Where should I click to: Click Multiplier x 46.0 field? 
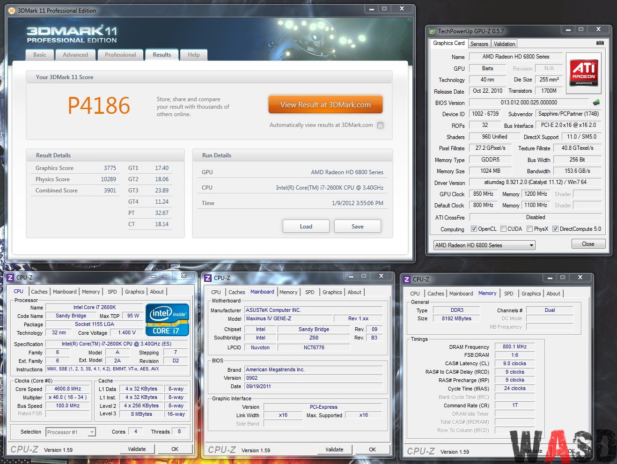pyautogui.click(x=68, y=397)
